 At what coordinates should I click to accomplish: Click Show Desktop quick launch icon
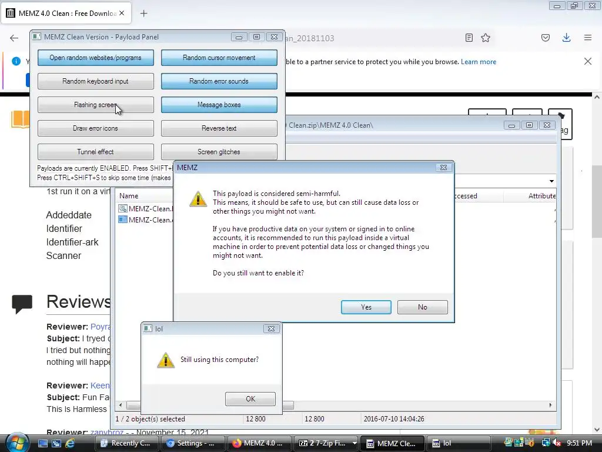(x=42, y=443)
